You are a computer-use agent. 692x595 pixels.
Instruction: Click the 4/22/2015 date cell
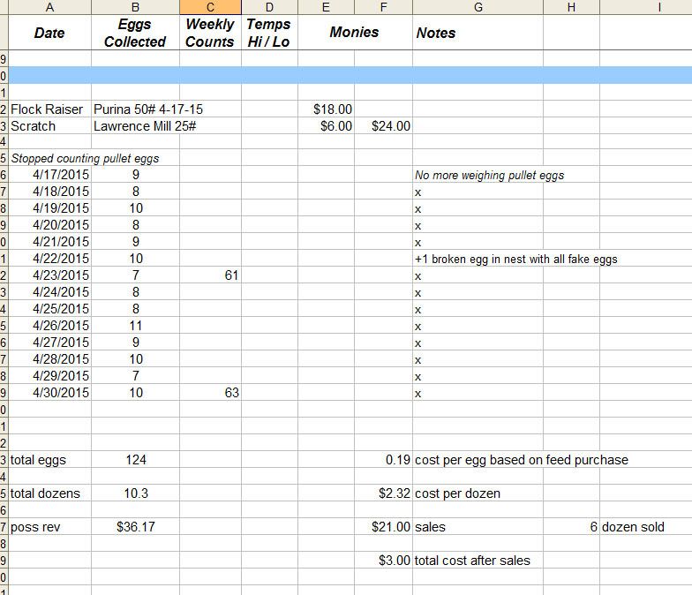click(x=61, y=259)
